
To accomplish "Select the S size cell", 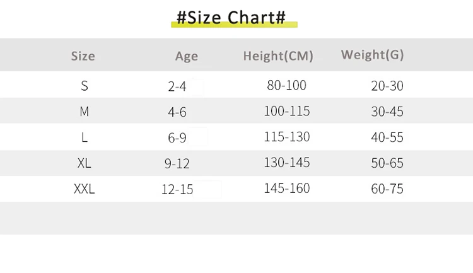I will click(x=85, y=86).
